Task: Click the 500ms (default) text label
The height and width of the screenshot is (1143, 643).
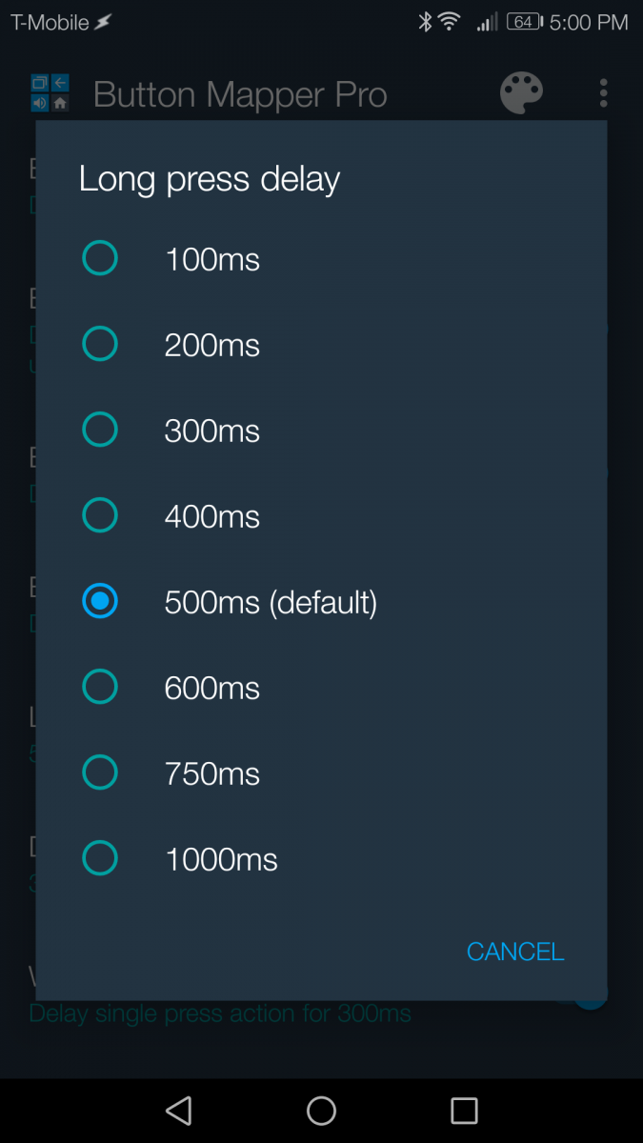Action: click(x=271, y=602)
